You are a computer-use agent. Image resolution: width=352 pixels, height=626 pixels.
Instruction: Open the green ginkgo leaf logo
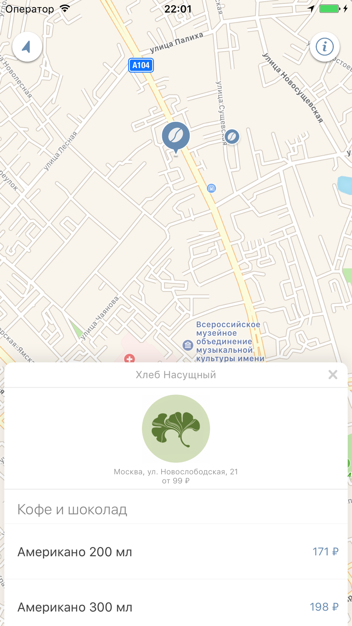pyautogui.click(x=176, y=428)
